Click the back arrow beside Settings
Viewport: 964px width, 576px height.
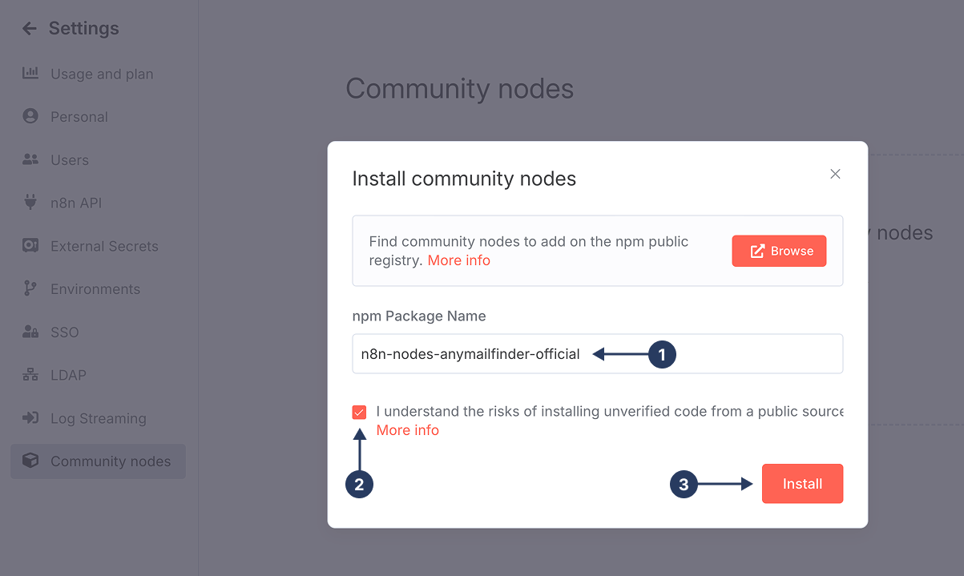coord(30,29)
